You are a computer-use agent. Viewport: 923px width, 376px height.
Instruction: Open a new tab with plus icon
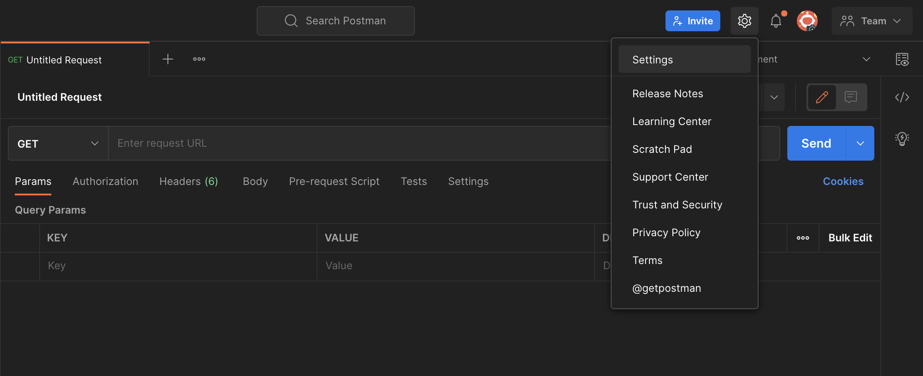[x=168, y=59]
